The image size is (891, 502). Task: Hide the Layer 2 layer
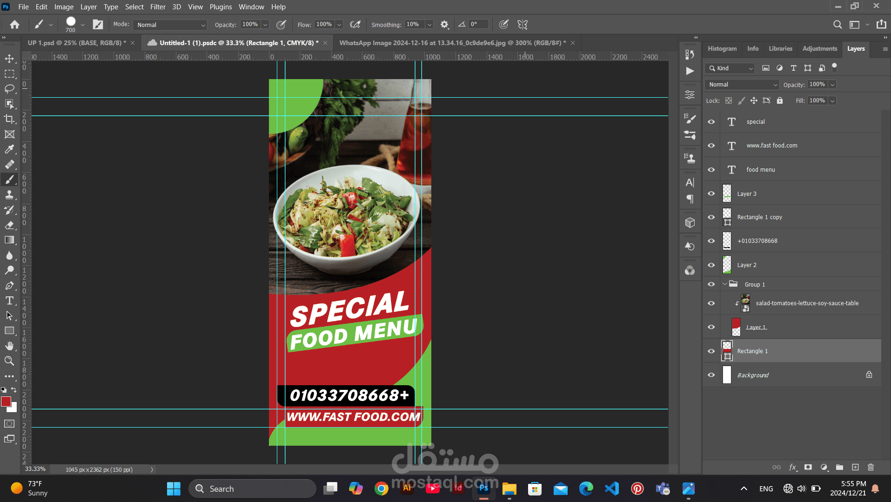pos(711,265)
